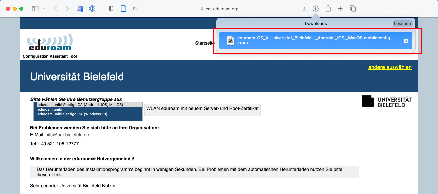This screenshot has height=194, width=438.
Task: Toggle the Safari sidebar icon
Action: click(x=35, y=9)
